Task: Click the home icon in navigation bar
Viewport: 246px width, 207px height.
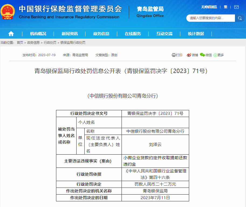Action: [x=11, y=34]
